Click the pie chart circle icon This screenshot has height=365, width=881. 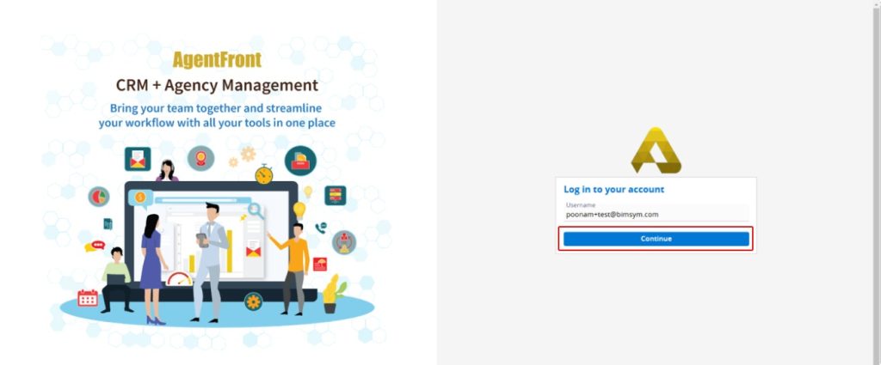click(x=99, y=197)
